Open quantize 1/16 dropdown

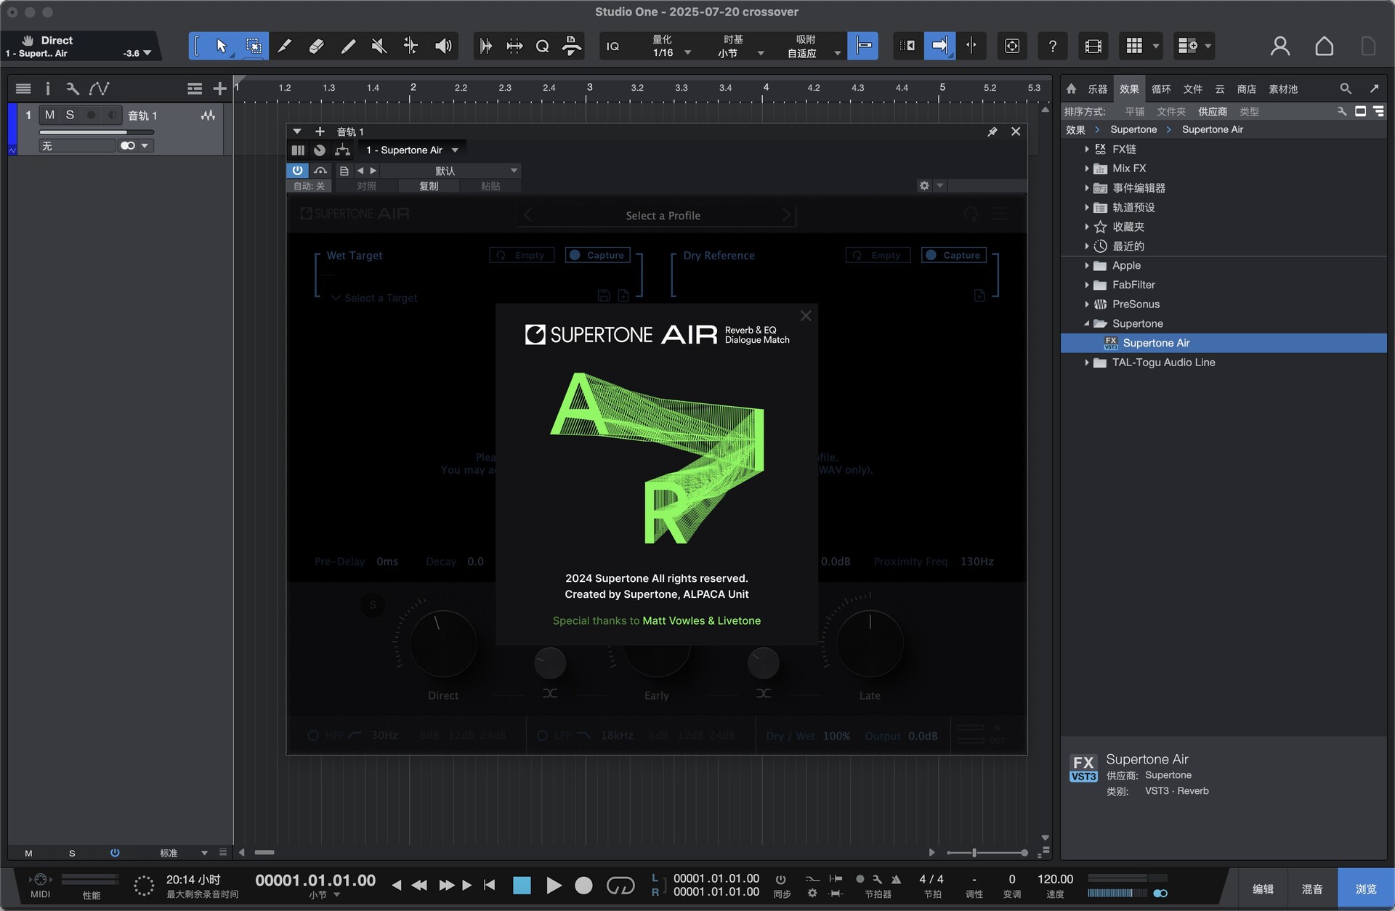click(671, 52)
